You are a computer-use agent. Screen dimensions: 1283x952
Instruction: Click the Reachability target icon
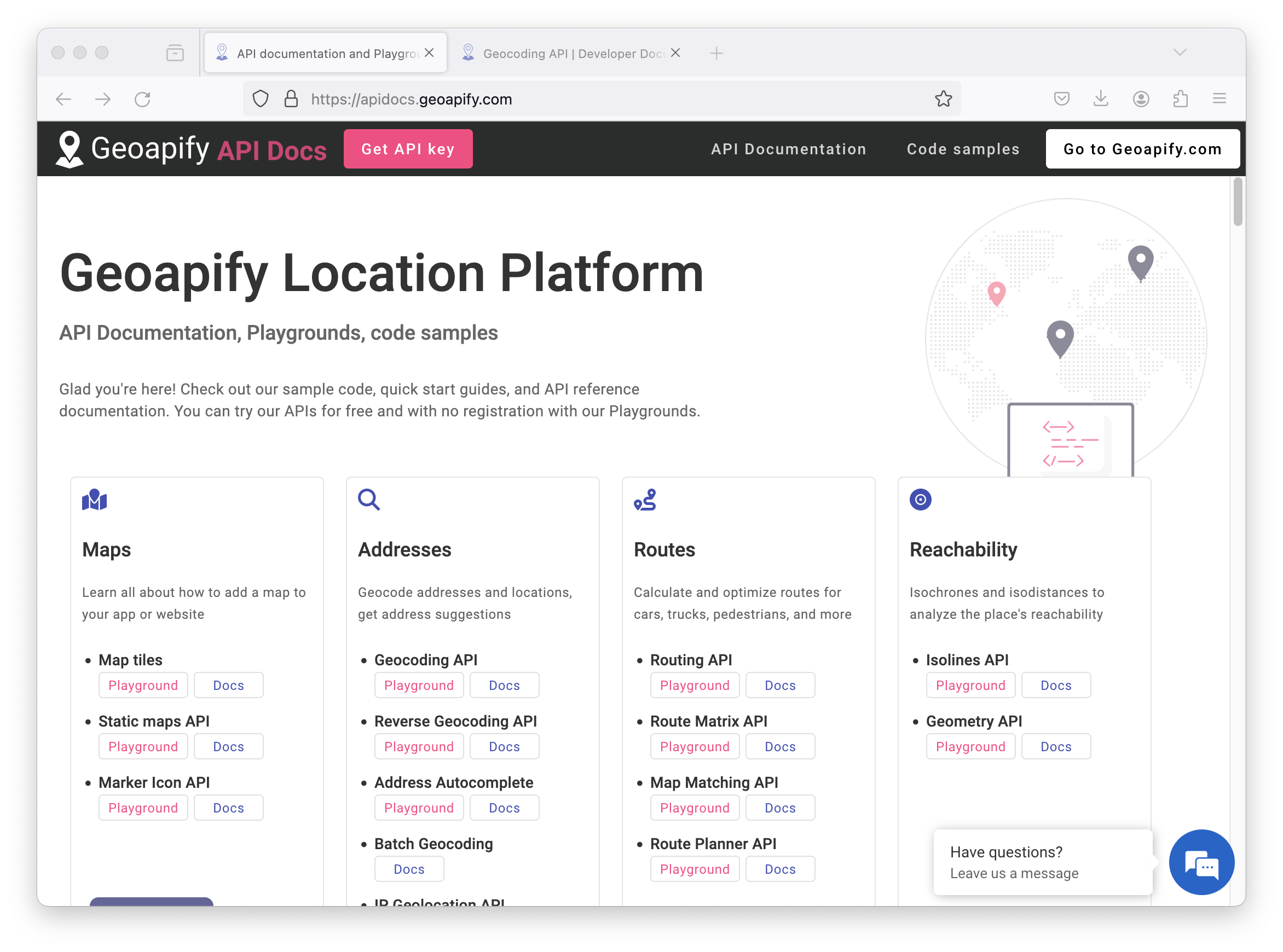coord(921,500)
